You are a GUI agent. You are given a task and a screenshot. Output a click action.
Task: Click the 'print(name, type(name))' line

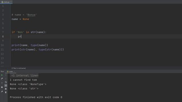point(30,45)
